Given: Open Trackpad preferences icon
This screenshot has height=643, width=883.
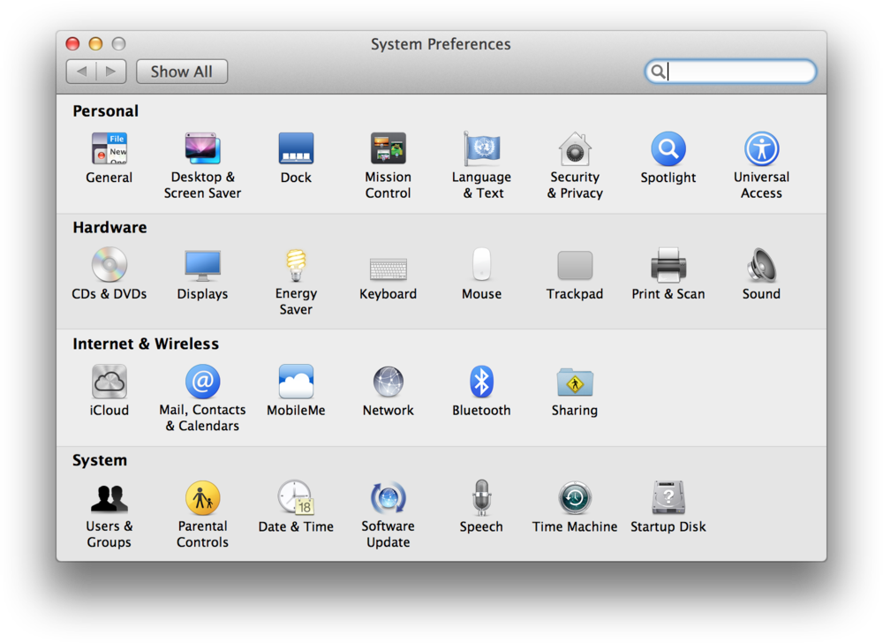Looking at the screenshot, I should click(575, 265).
